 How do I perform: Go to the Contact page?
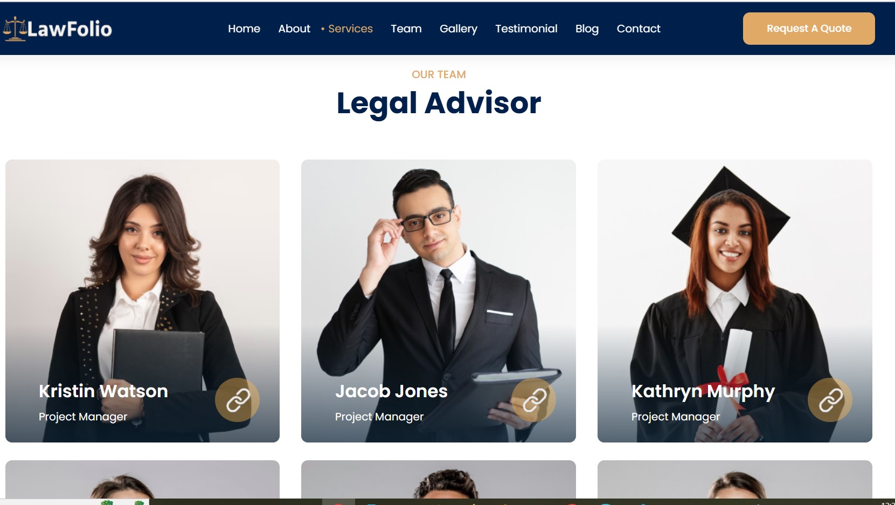tap(639, 29)
